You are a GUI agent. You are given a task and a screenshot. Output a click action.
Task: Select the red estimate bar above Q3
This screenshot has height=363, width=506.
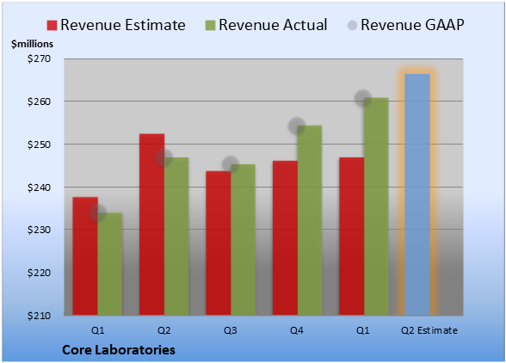(x=219, y=243)
